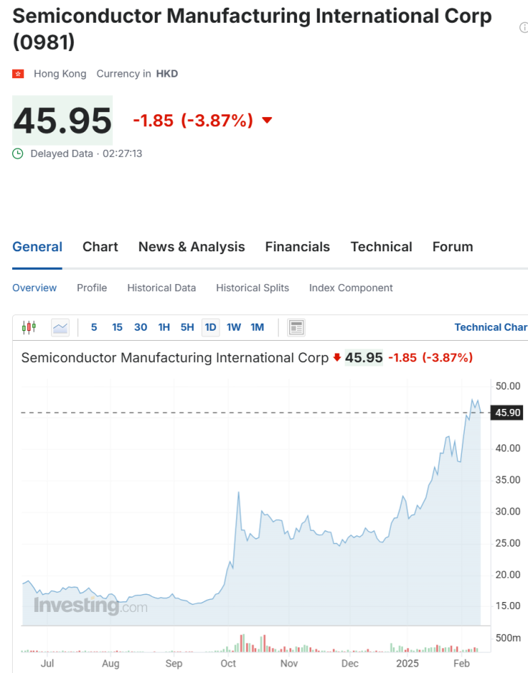
Task: Go to News & Analysis tab
Action: pyautogui.click(x=191, y=247)
